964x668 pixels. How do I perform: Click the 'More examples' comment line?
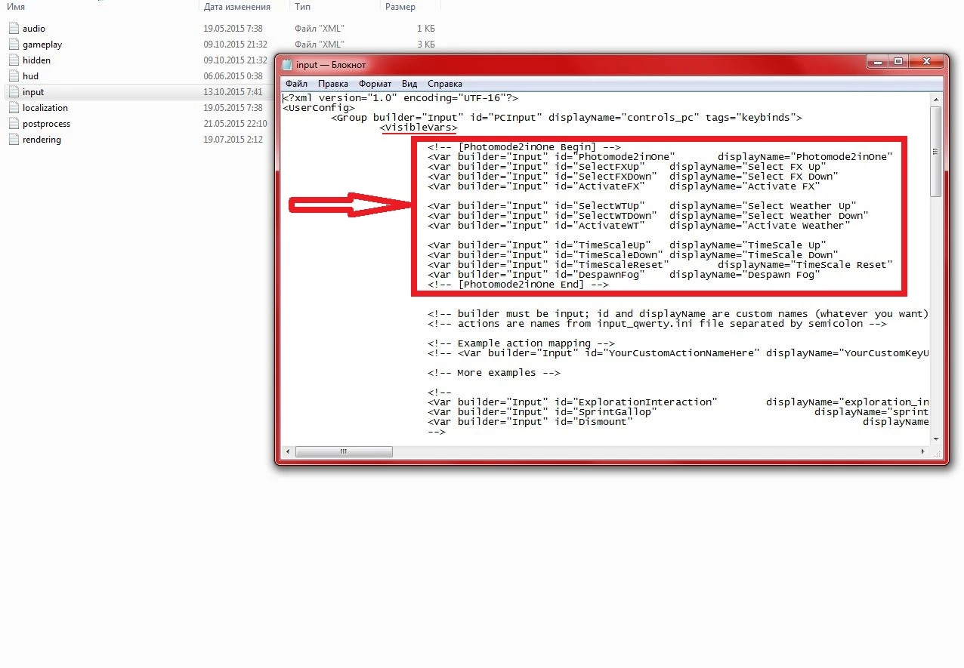pyautogui.click(x=494, y=373)
